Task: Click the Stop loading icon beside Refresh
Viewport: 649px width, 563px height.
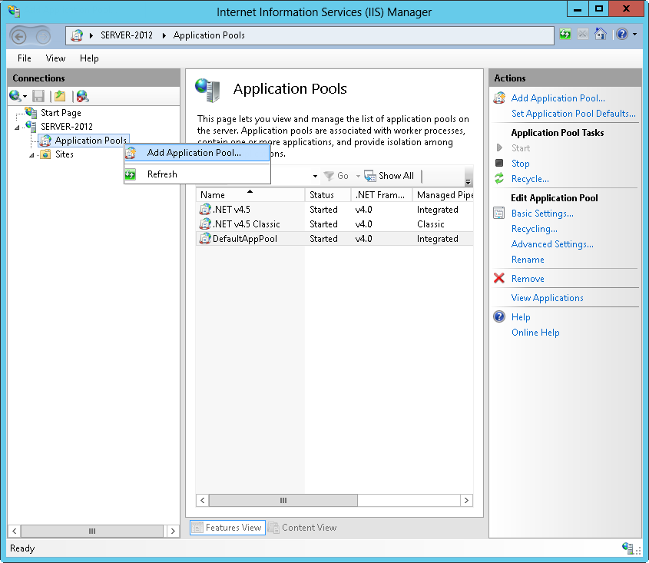Action: [583, 34]
